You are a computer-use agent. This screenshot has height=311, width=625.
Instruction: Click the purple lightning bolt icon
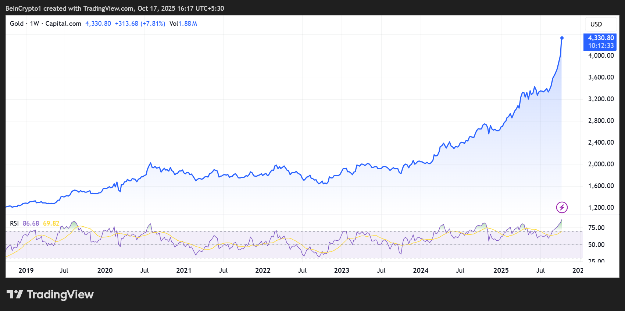click(562, 207)
